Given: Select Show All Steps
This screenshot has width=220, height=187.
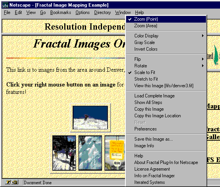Looking at the screenshot, I should [166, 102].
